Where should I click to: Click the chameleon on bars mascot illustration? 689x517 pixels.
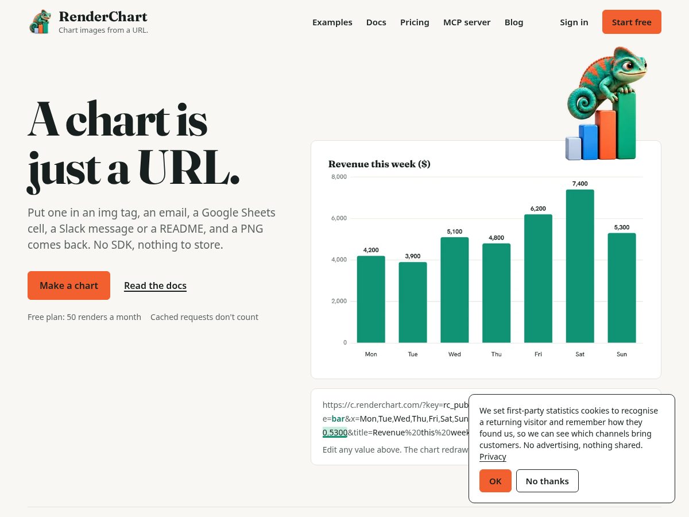tap(606, 103)
